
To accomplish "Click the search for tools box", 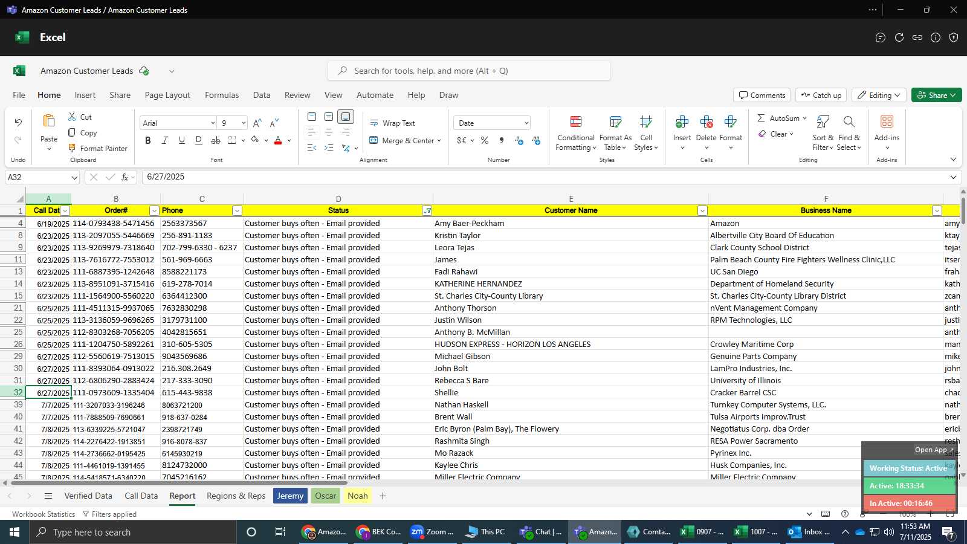I will (469, 71).
